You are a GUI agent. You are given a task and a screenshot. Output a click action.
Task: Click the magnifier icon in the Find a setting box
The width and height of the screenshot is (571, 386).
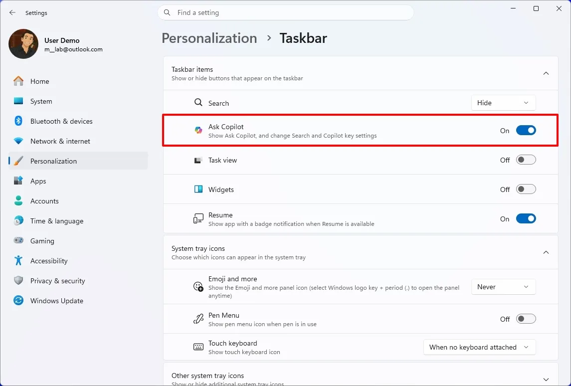click(x=167, y=13)
